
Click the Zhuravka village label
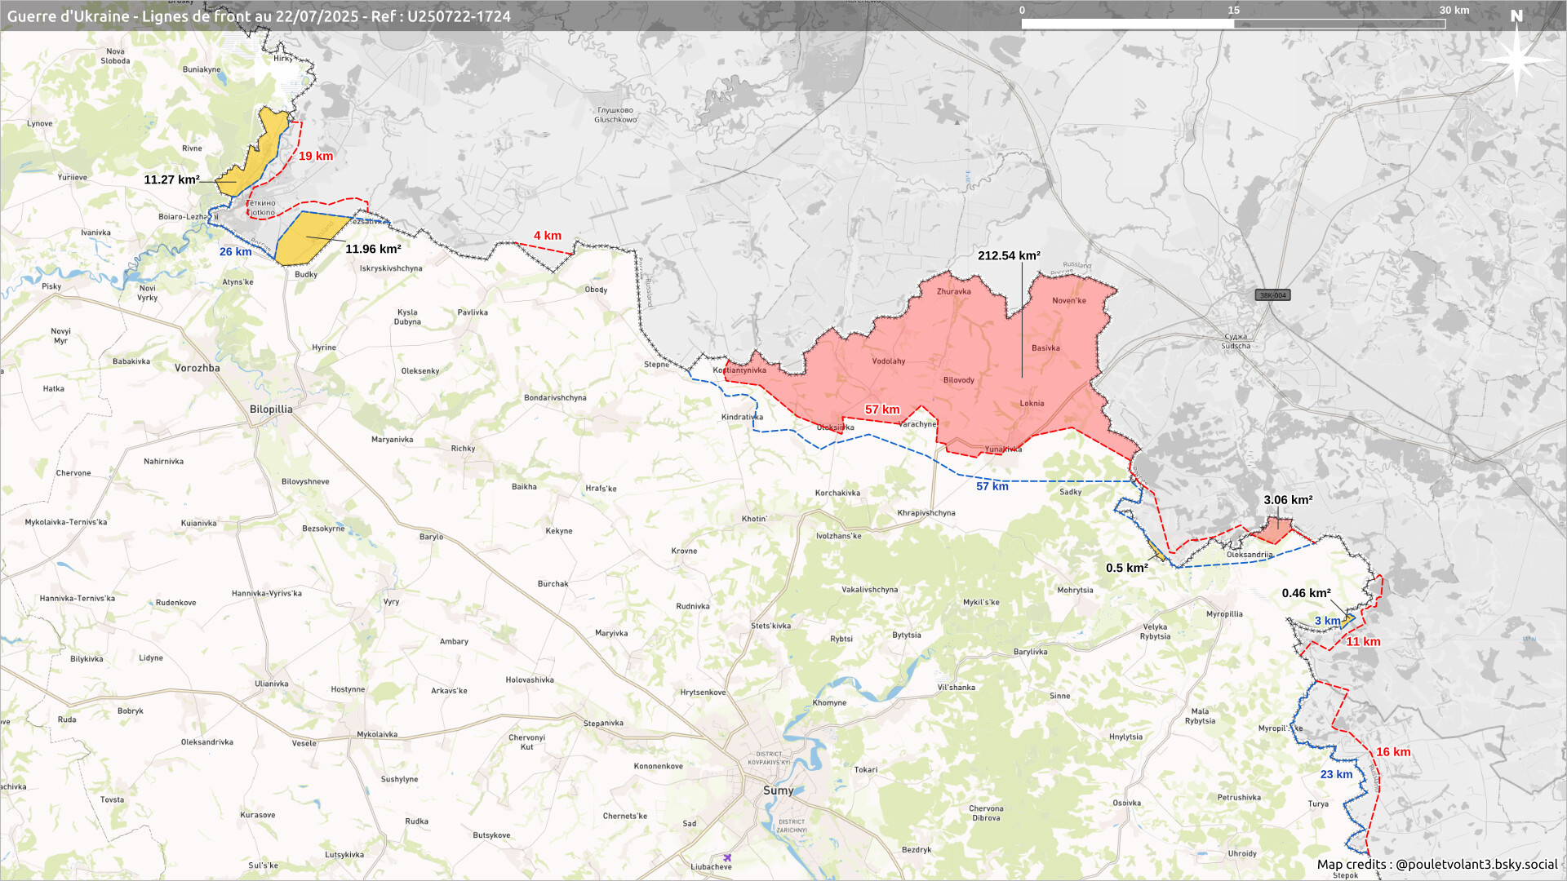[954, 291]
